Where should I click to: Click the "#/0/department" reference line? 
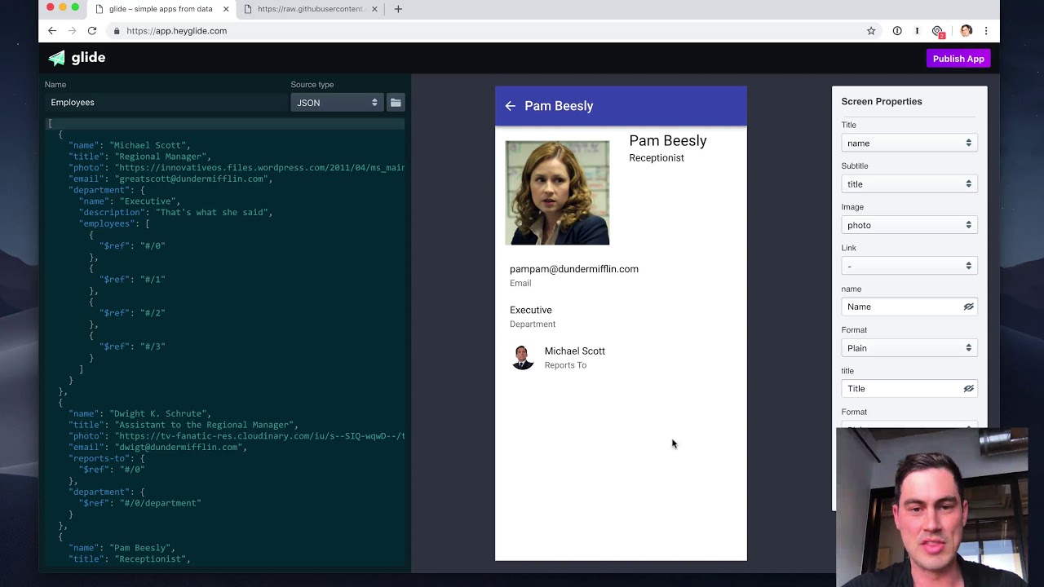139,503
